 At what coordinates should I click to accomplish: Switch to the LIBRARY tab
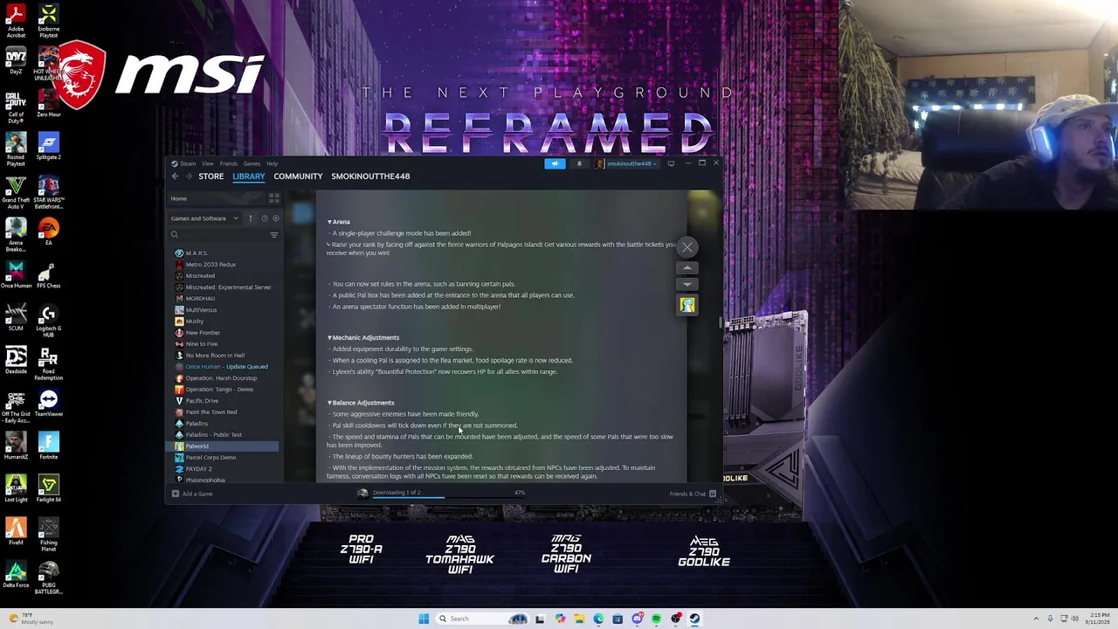tap(249, 176)
